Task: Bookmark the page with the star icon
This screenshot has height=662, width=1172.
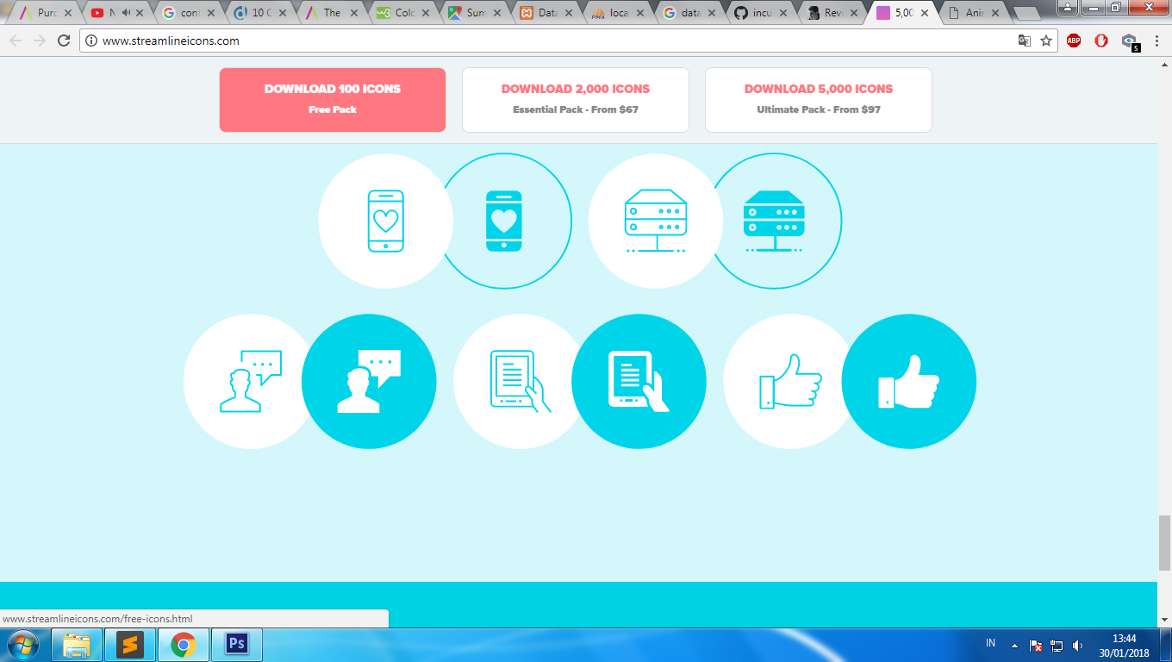Action: [1046, 41]
